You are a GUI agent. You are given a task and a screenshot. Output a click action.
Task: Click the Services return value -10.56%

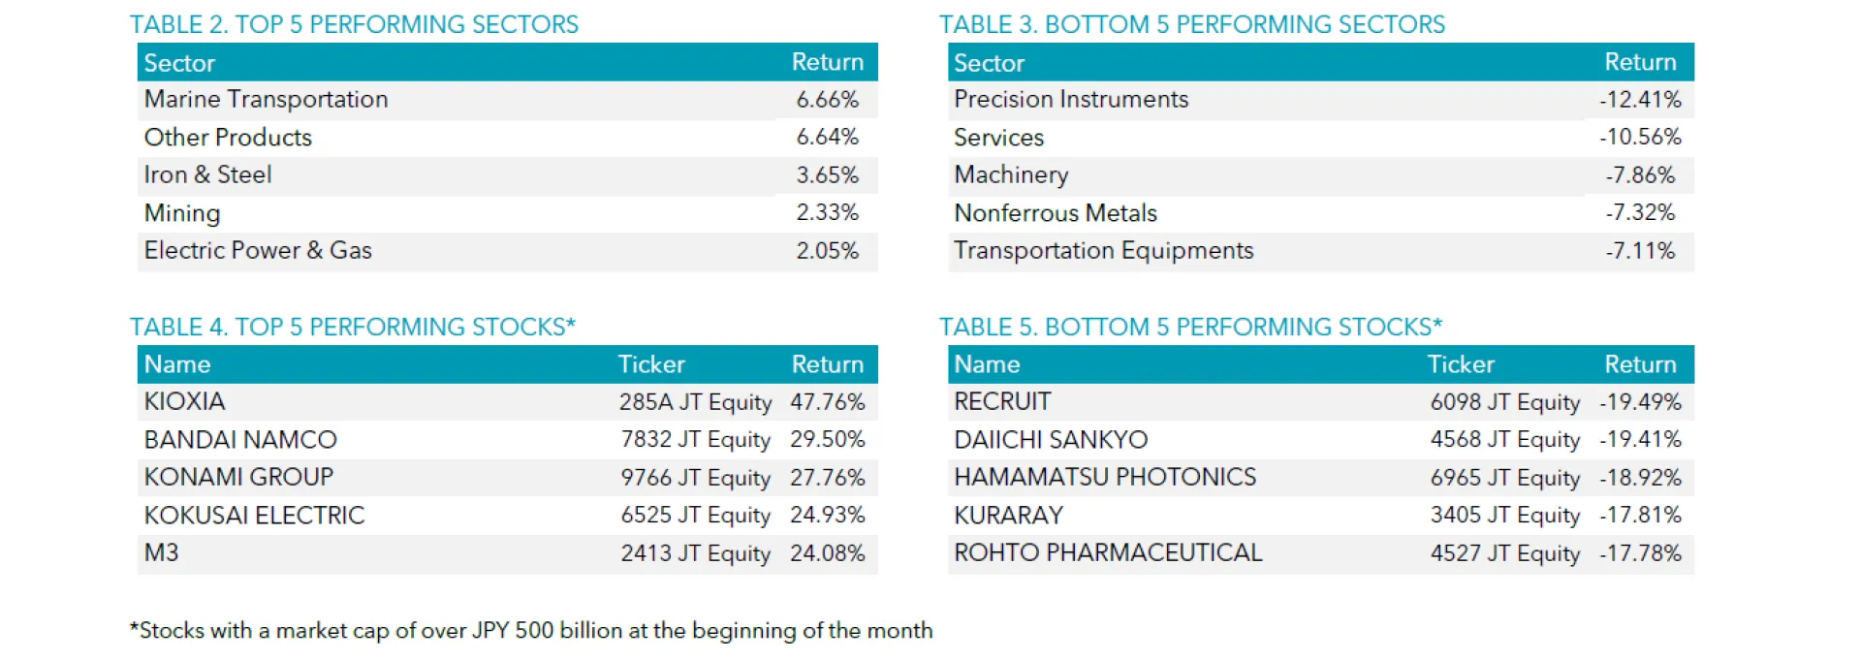pyautogui.click(x=1640, y=138)
